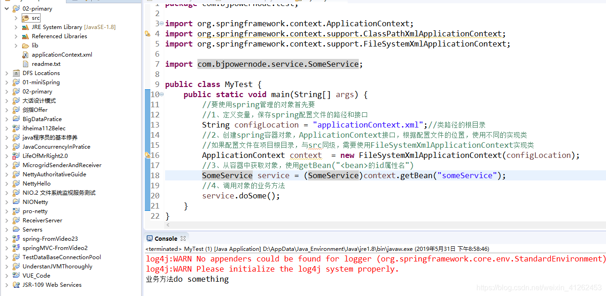The width and height of the screenshot is (606, 296).
Task: Click the 01-miniSpring project icon
Action: point(16,82)
